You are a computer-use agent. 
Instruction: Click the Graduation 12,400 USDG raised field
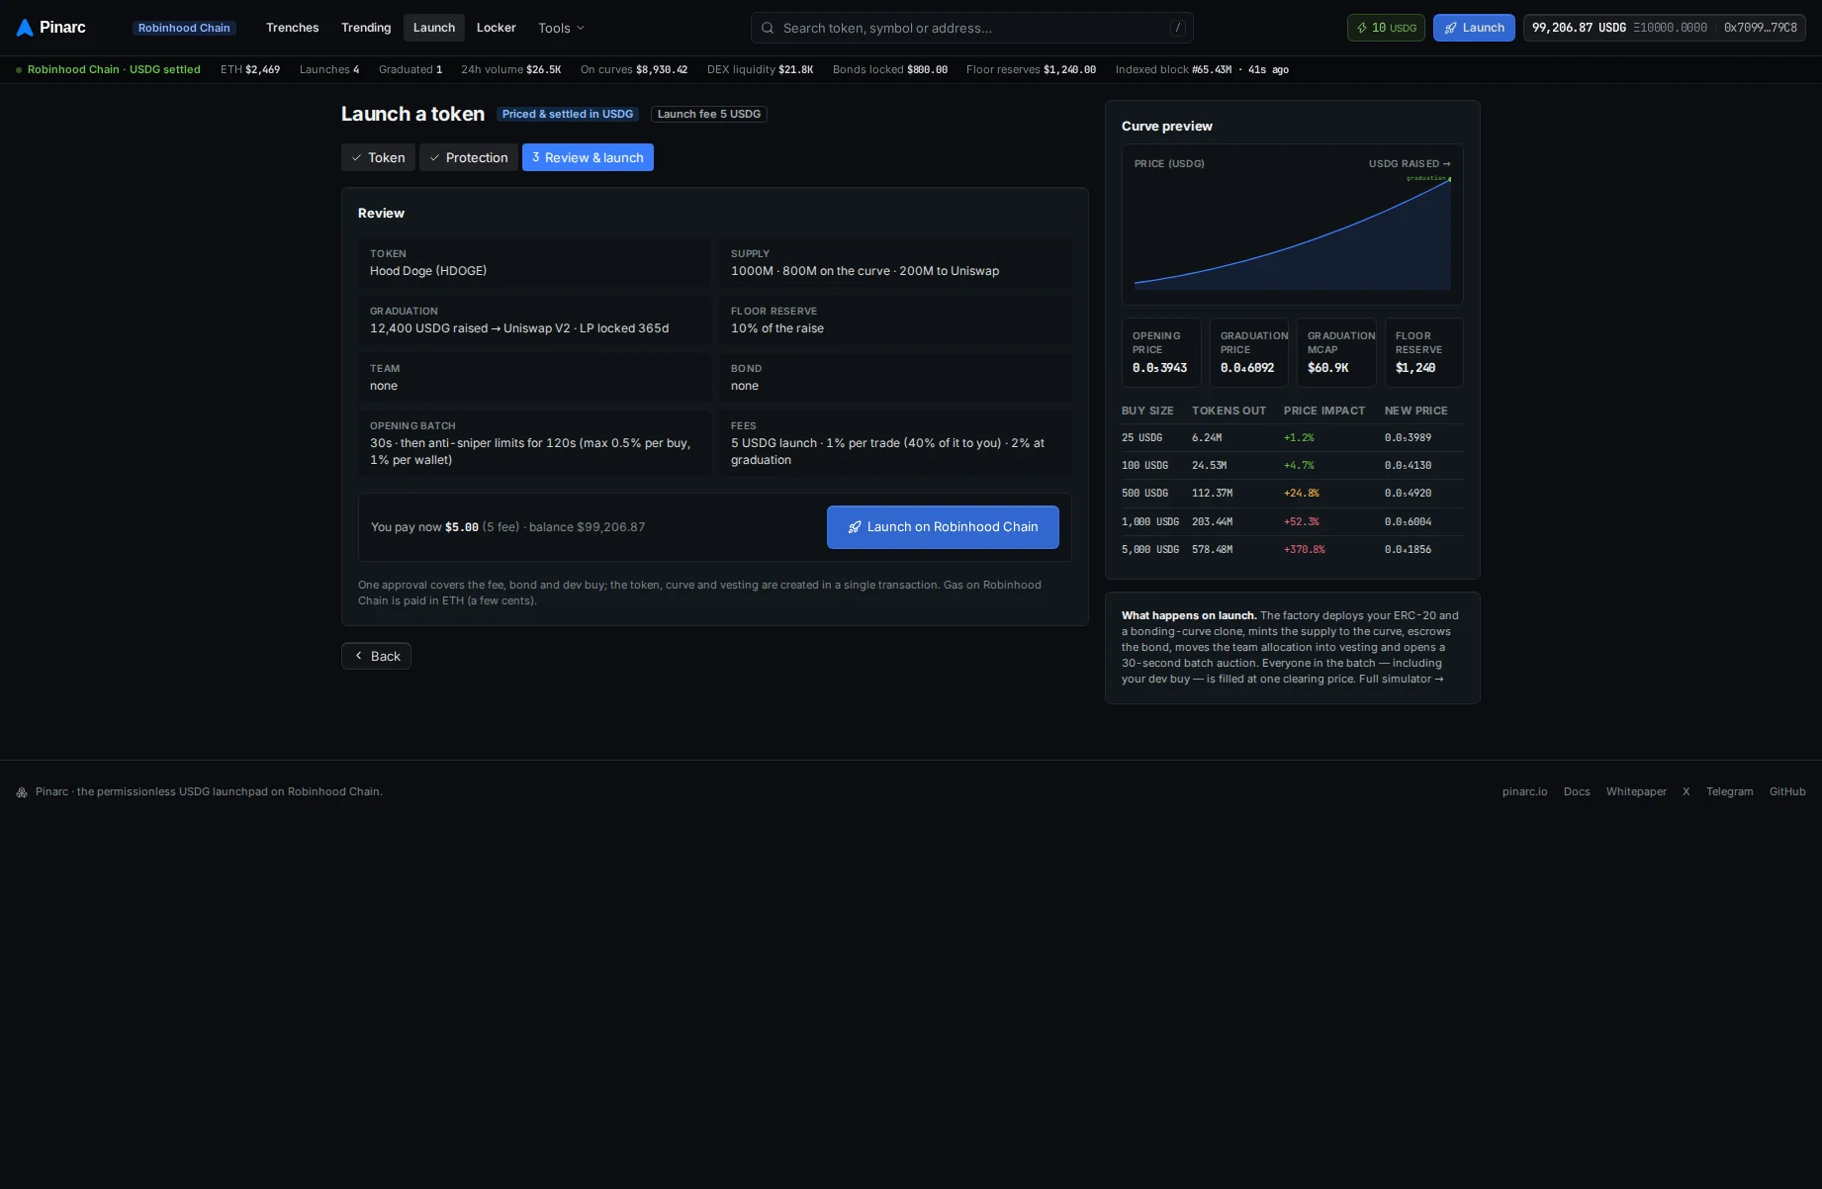click(534, 320)
